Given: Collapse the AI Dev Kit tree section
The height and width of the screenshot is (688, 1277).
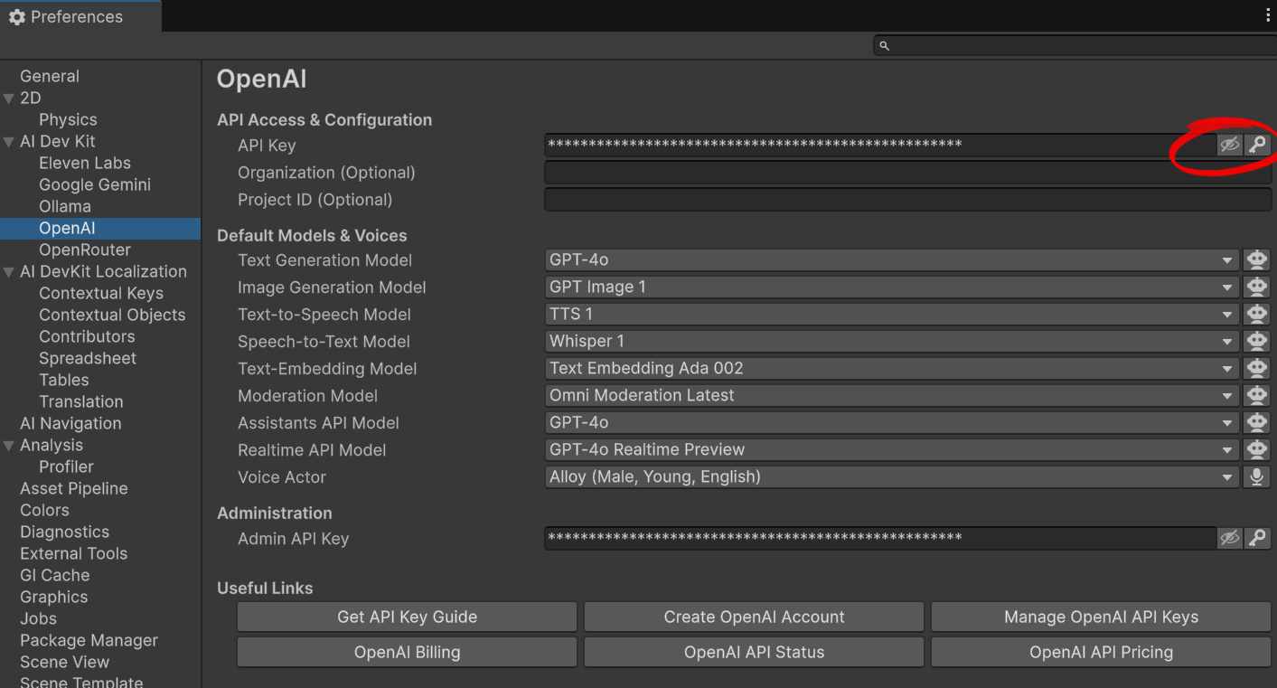Looking at the screenshot, I should pos(9,142).
